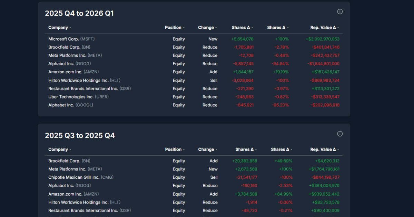414x217 pixels.
Task: Click the -$1,844,801,000 value
Action: (324, 64)
